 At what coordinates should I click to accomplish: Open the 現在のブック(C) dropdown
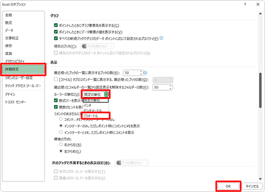click(x=97, y=46)
